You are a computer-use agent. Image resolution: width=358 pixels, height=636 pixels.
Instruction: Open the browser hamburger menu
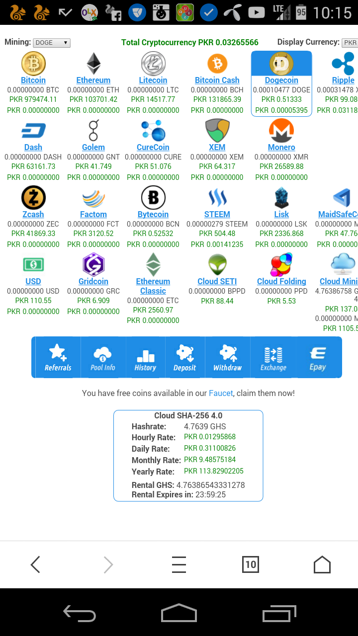179,564
